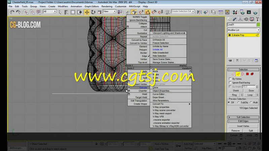Open Extrude settings box in quad menu

pos(129,88)
